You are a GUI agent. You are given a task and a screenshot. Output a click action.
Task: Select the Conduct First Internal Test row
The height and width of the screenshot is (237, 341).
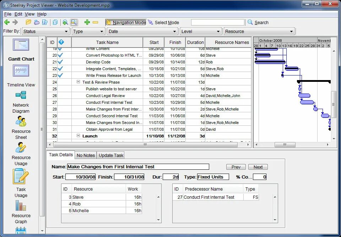(149, 102)
